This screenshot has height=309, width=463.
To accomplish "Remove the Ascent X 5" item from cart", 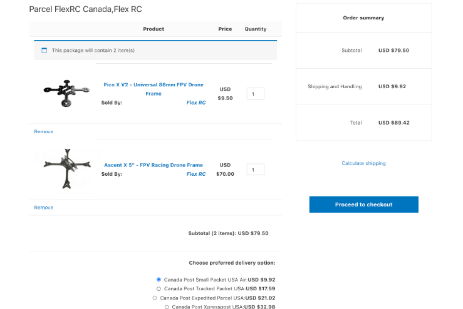I will click(44, 208).
